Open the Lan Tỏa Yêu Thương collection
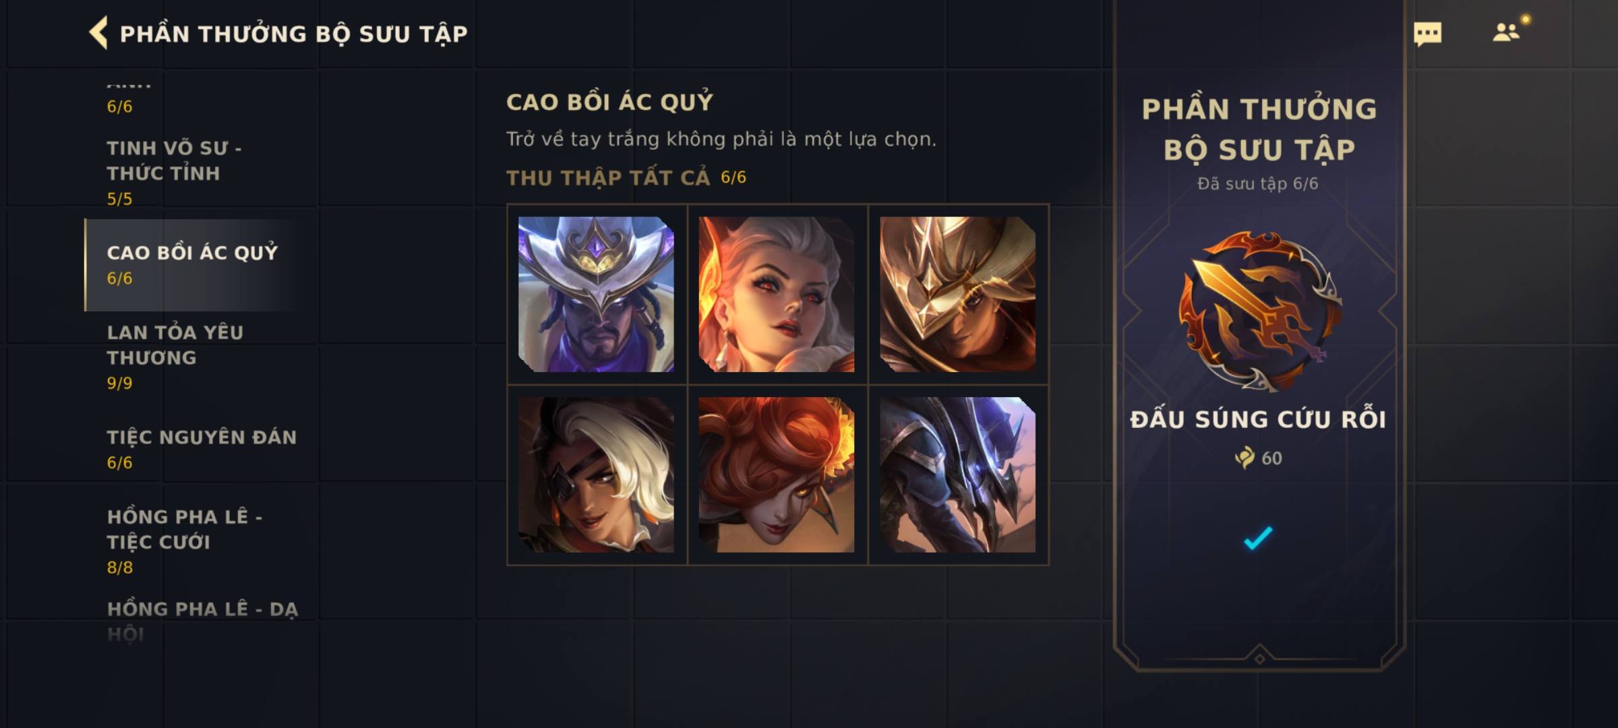The height and width of the screenshot is (728, 1618). [200, 357]
